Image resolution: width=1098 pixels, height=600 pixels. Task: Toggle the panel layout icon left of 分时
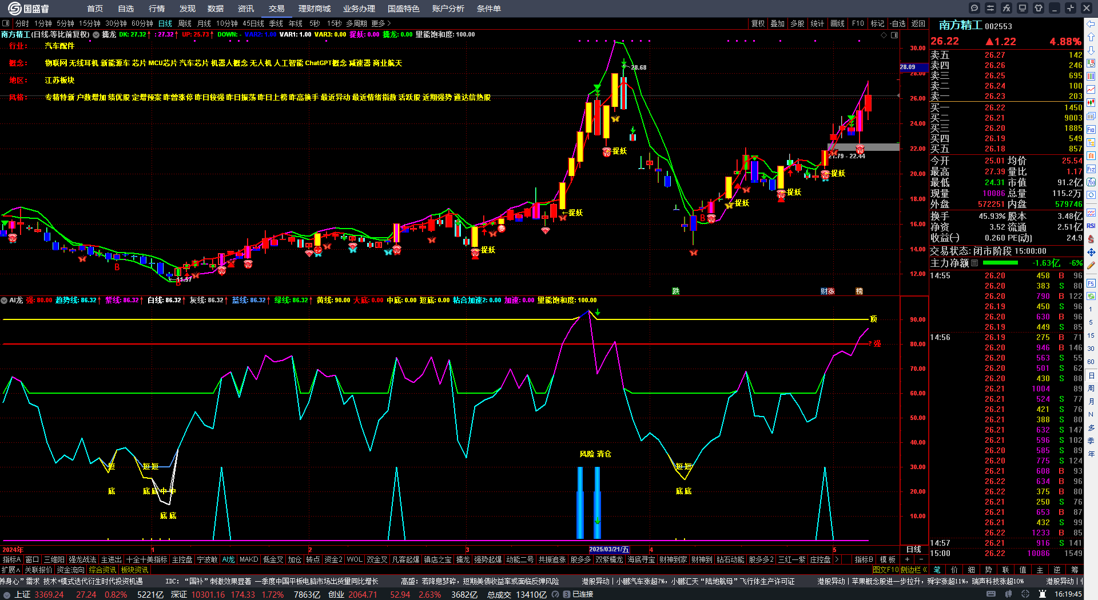pyautogui.click(x=6, y=23)
